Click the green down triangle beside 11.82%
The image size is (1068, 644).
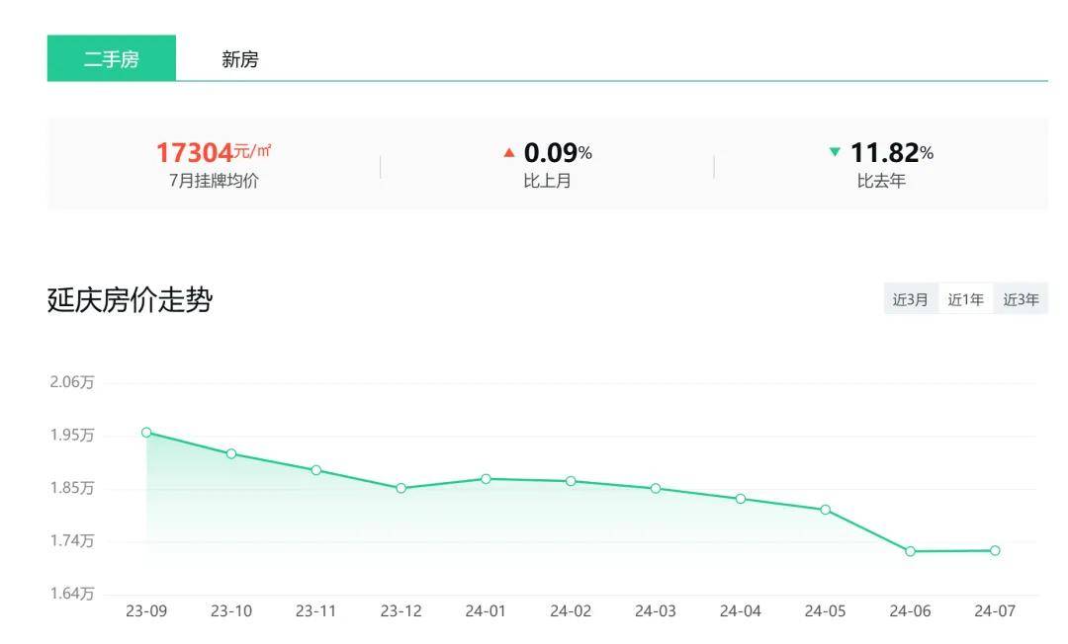[835, 152]
